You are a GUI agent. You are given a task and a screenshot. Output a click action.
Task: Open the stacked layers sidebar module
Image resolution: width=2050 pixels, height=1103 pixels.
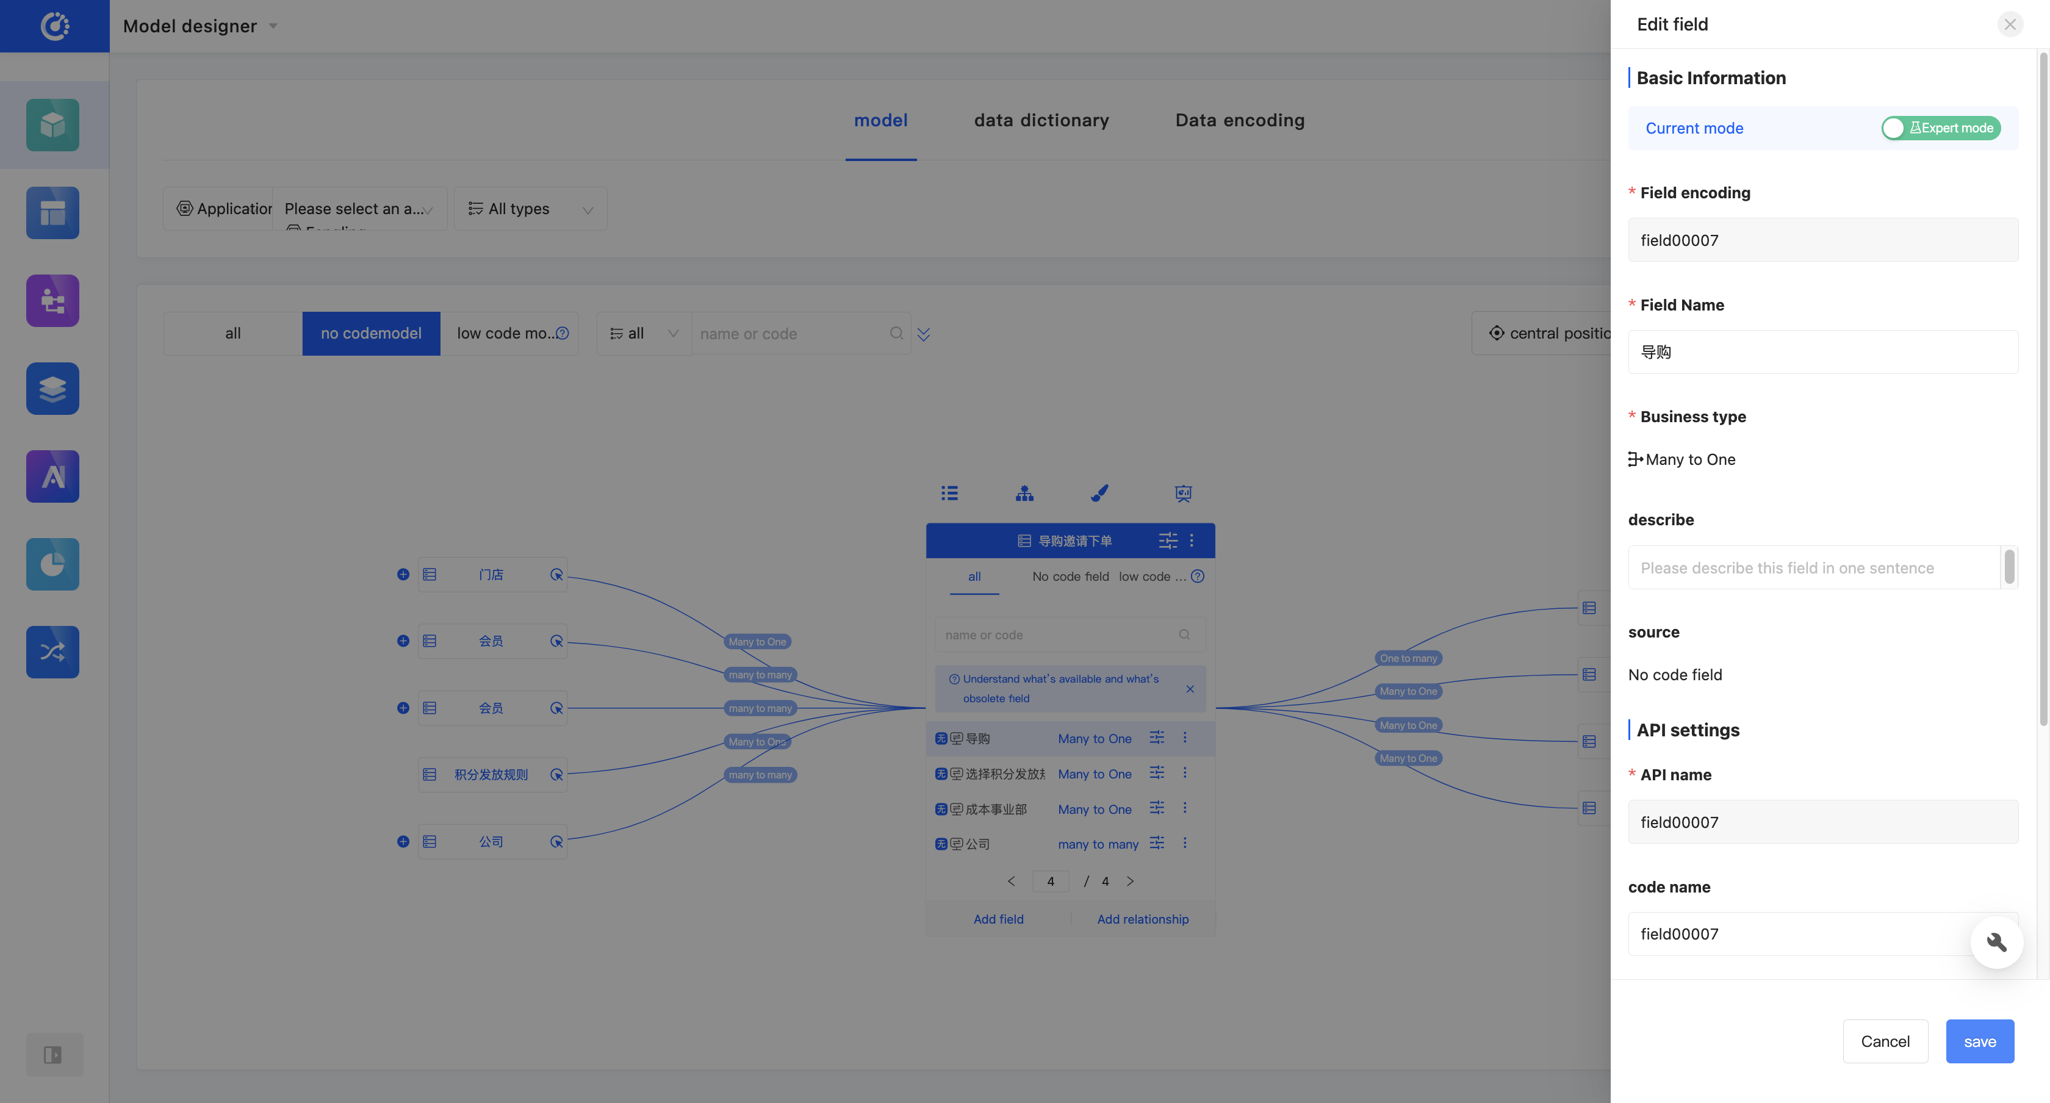click(x=52, y=389)
